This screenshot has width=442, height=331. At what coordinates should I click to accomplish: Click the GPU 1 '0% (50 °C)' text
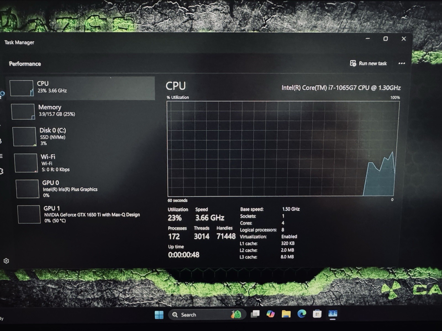(x=55, y=221)
